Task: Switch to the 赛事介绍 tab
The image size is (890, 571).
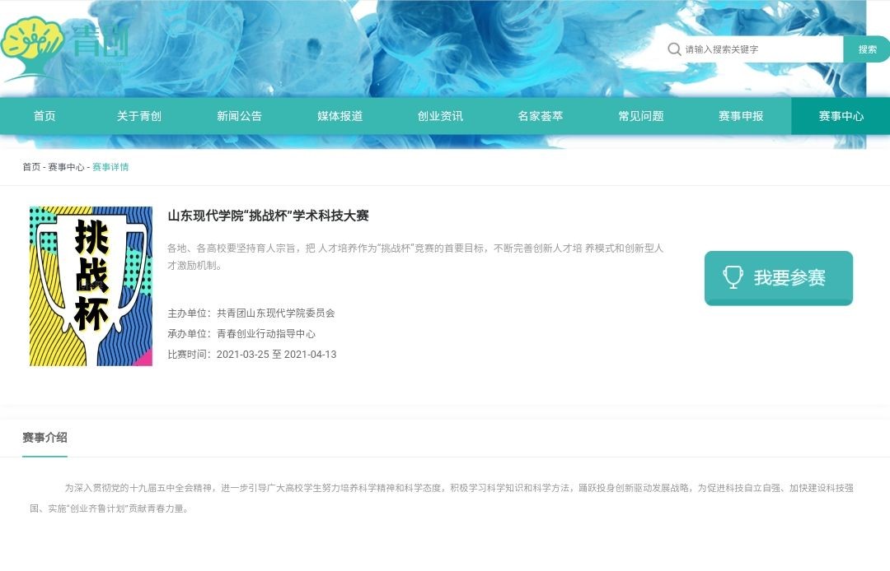Action: [44, 438]
